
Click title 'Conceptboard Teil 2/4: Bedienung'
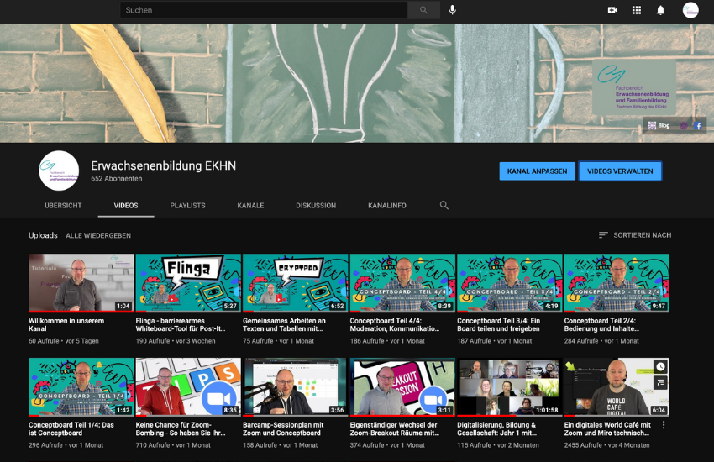pos(601,324)
